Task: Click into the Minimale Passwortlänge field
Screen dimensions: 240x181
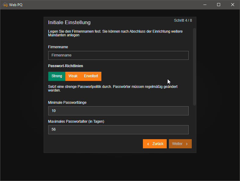Action: [118, 111]
